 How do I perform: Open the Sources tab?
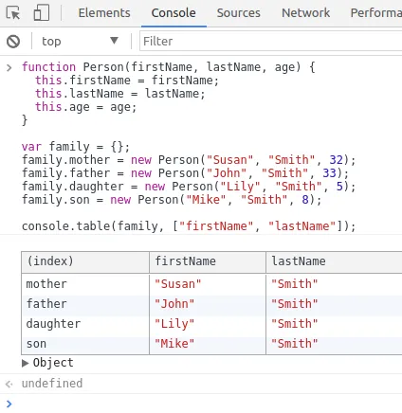(238, 13)
